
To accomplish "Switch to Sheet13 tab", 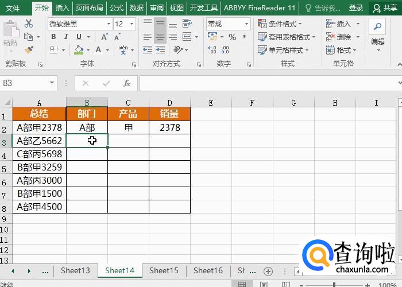I will click(x=75, y=270).
